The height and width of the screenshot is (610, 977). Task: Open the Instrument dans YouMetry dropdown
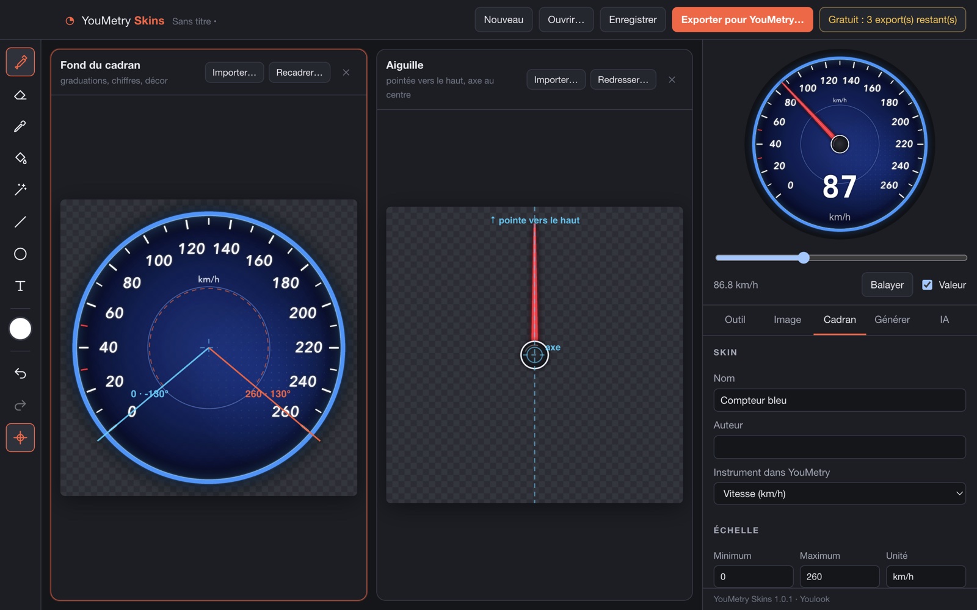click(x=839, y=493)
